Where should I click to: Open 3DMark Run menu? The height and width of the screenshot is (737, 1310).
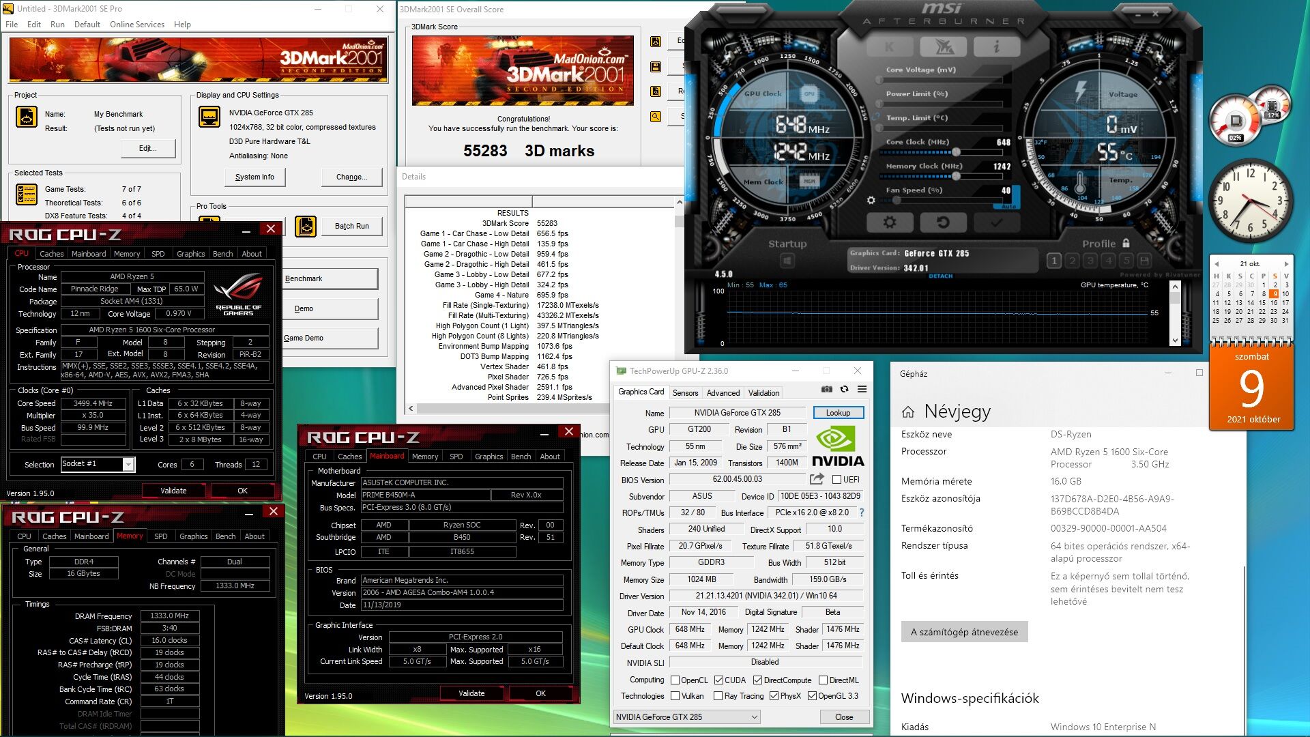[x=57, y=25]
